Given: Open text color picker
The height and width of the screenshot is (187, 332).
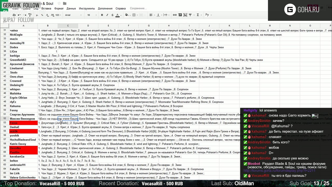Looking at the screenshot, I should tap(117, 15).
